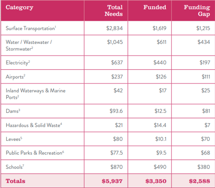Select the $611 funded amount

[162, 42]
